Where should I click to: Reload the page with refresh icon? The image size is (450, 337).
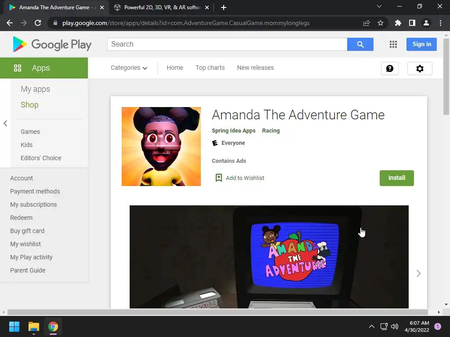tap(38, 23)
